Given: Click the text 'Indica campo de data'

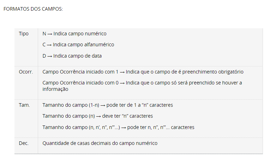Looking at the screenshot, I should [x=78, y=56].
